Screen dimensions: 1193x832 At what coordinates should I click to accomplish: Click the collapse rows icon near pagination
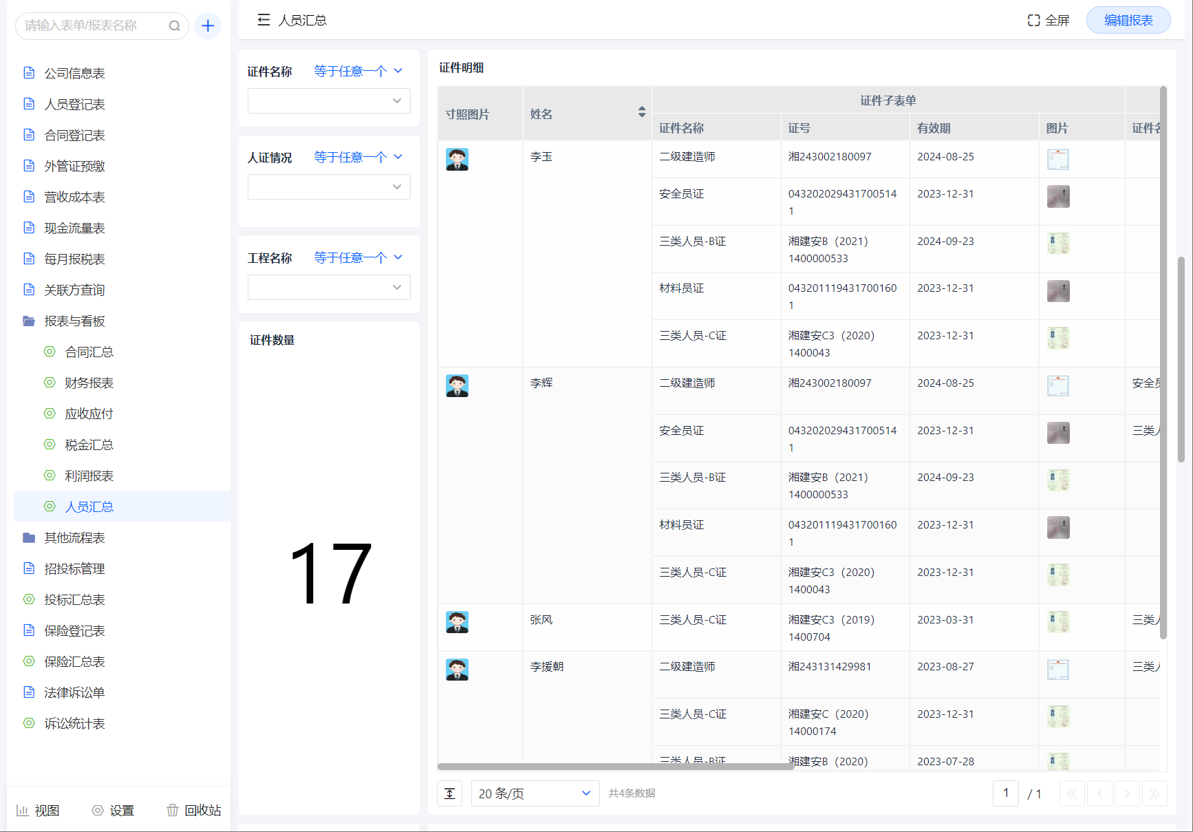[x=450, y=793]
